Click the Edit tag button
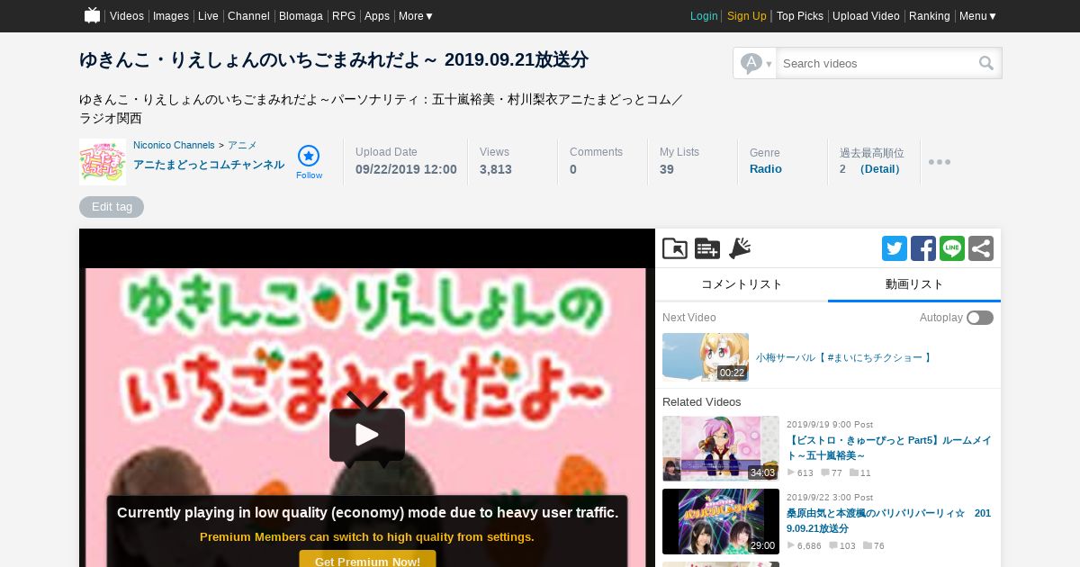1080x567 pixels. point(112,207)
